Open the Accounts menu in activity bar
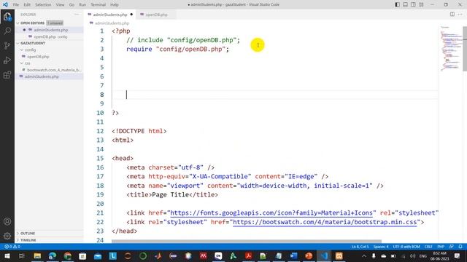 point(7,221)
